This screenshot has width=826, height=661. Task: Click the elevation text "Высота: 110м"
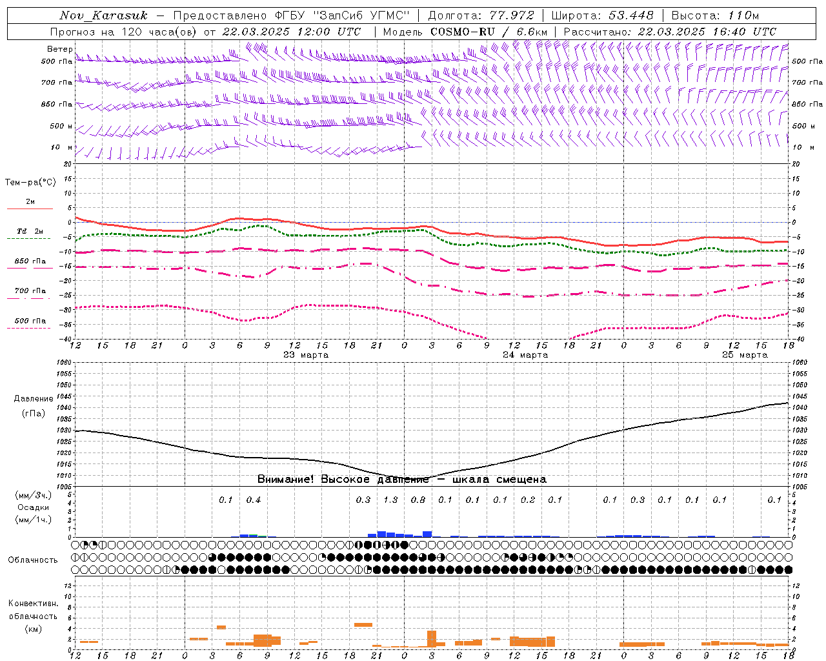pos(715,15)
